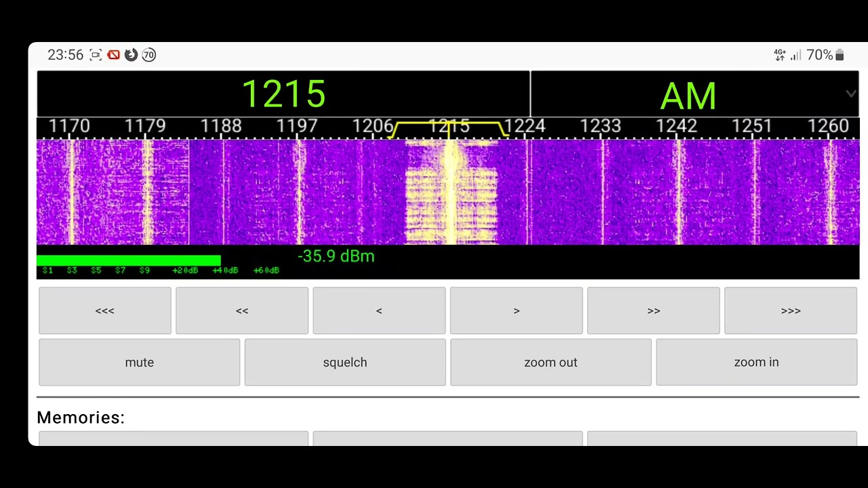Click 1233 on the frequency scale

click(601, 127)
